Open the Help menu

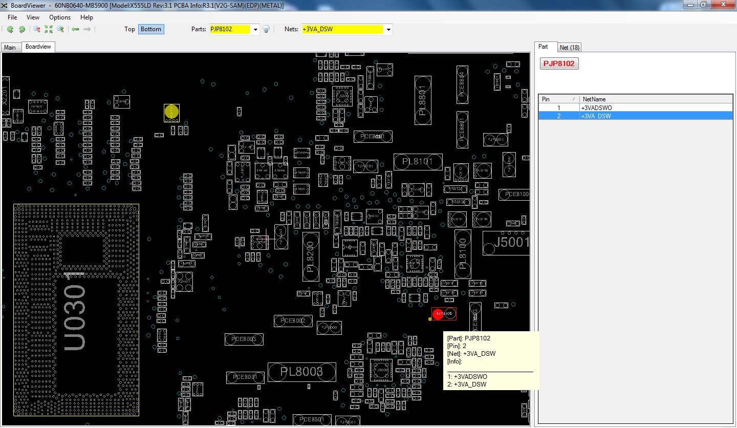87,17
